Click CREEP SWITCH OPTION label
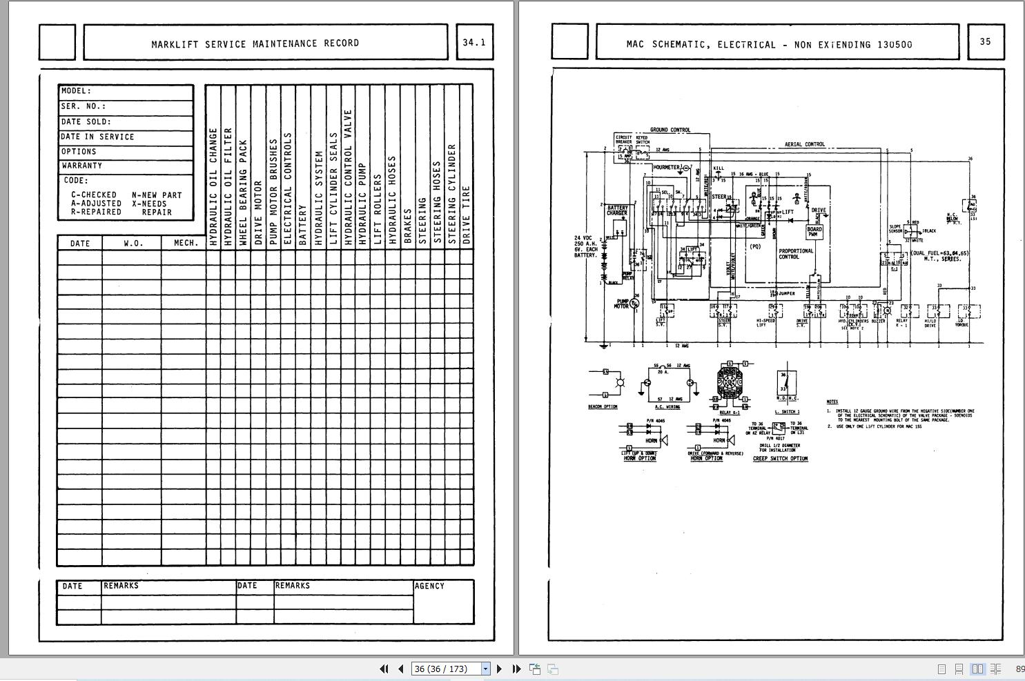The image size is (1025, 681). 780,459
